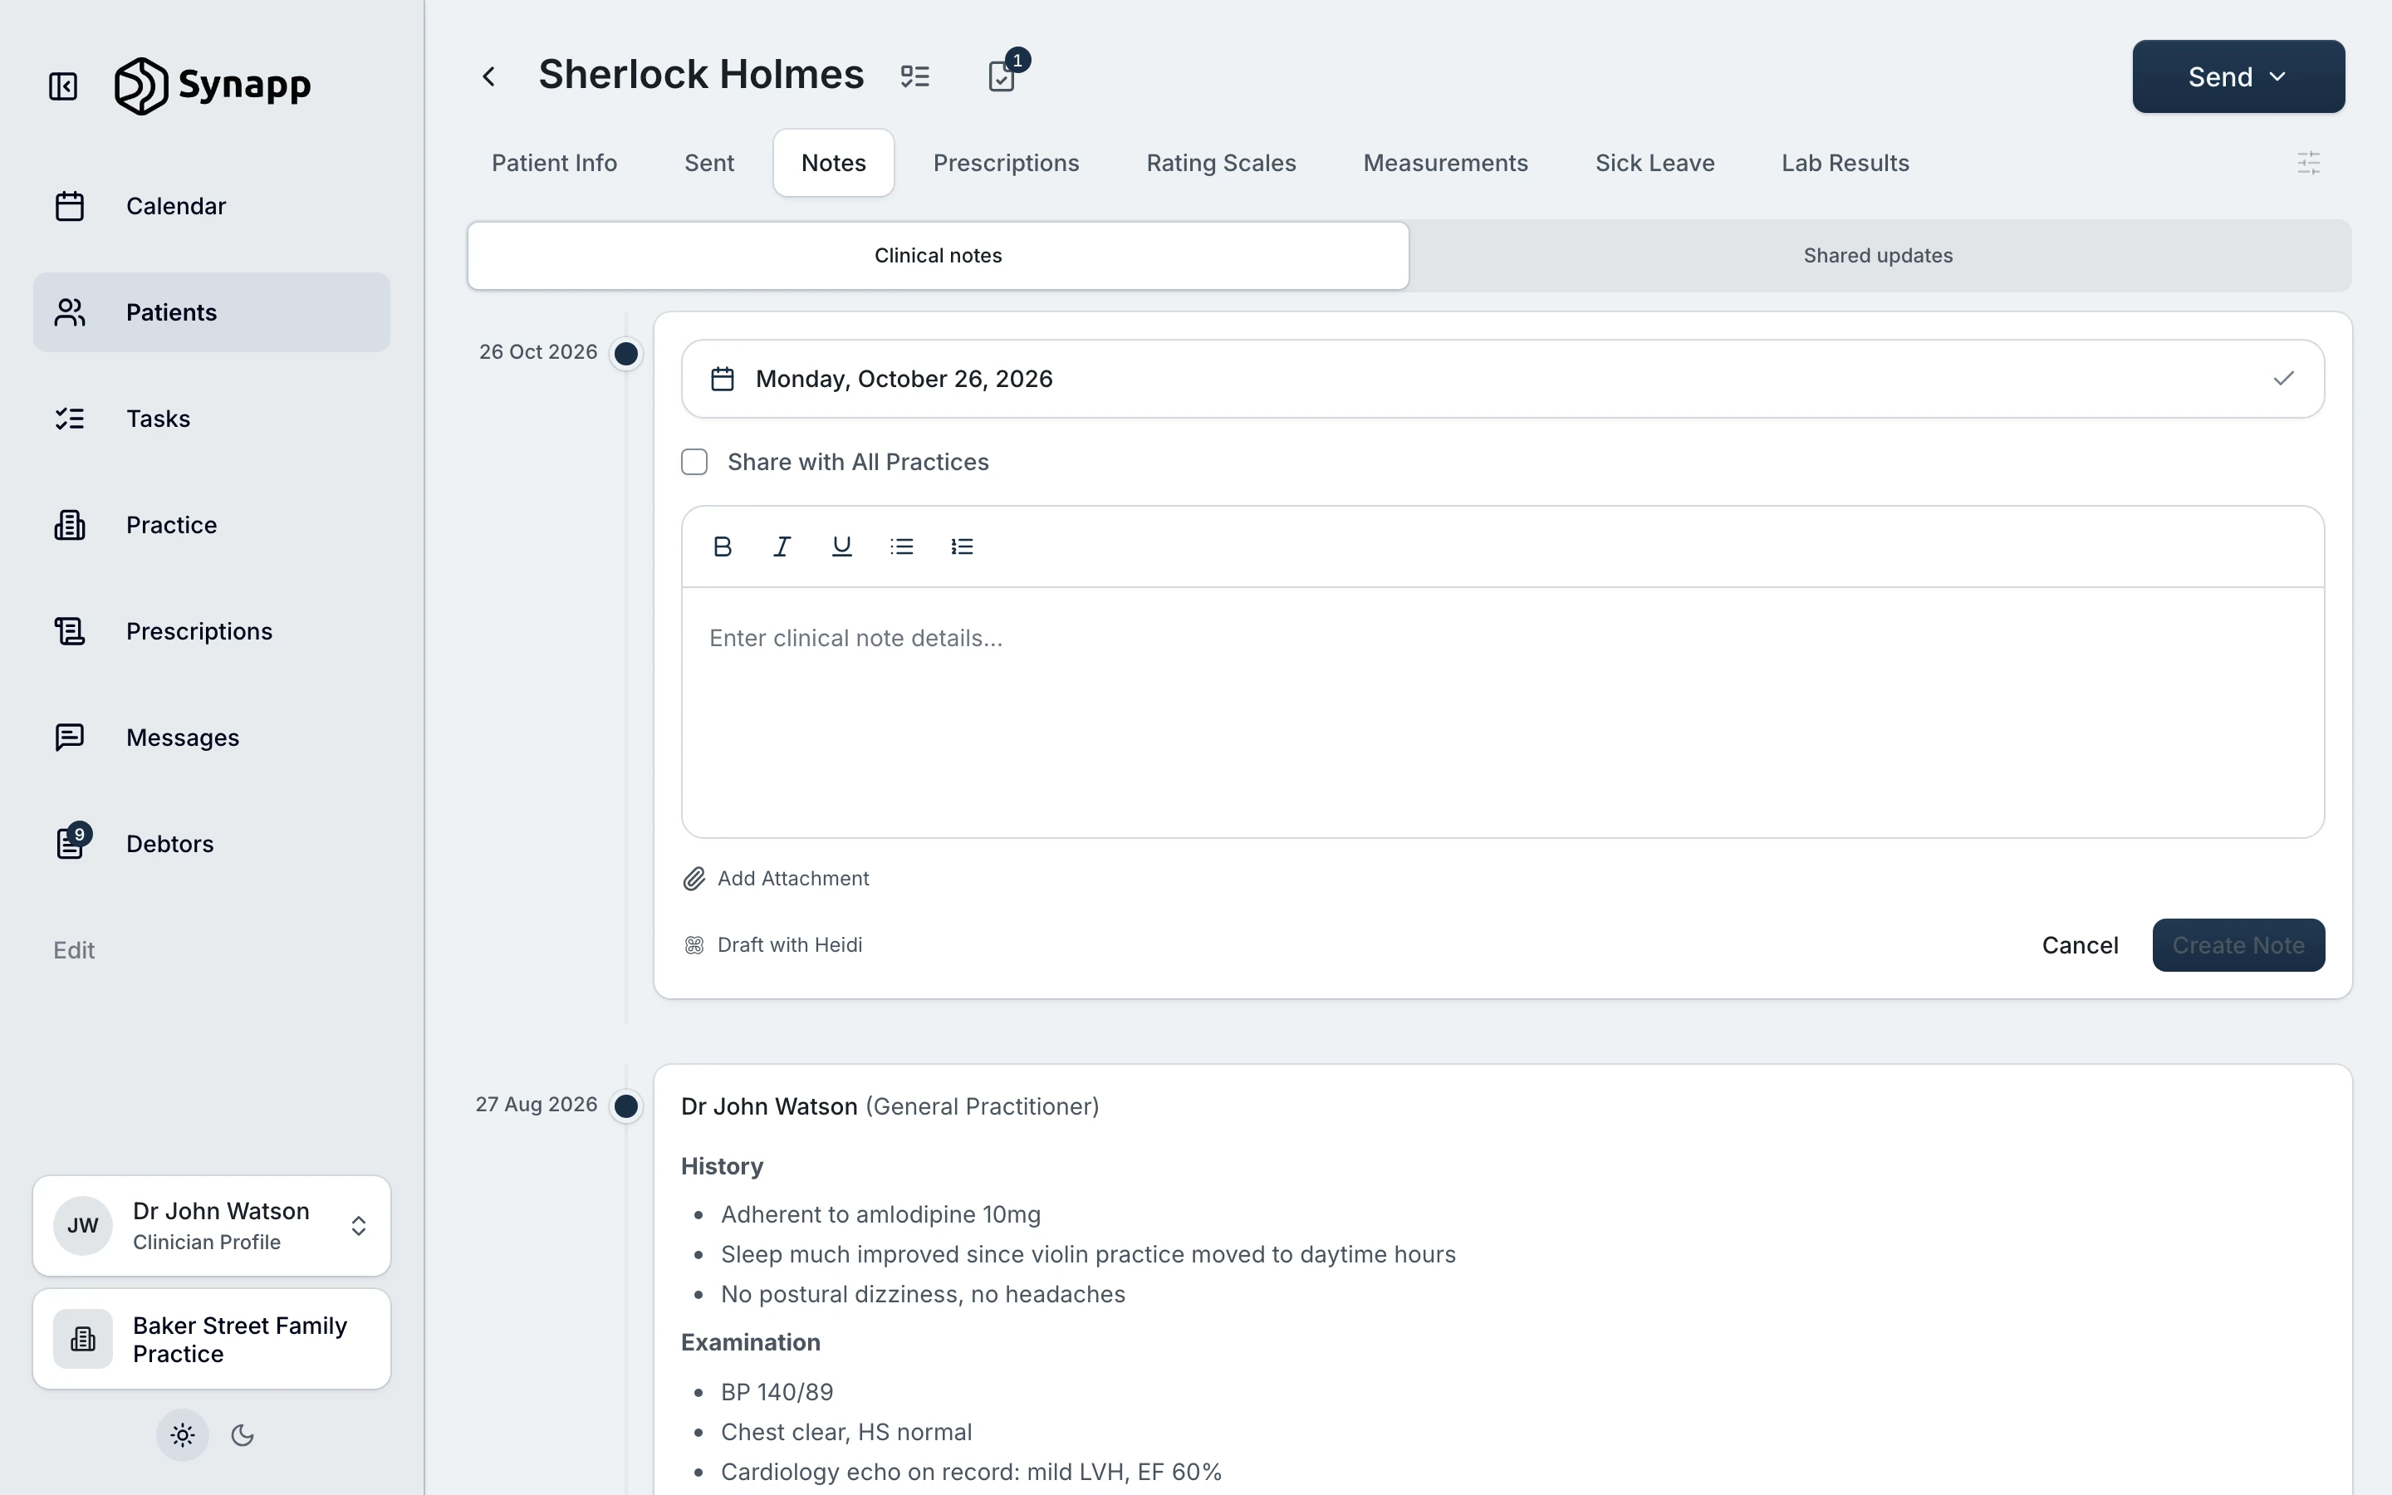Screen dimensions: 2392x1495
Task: Select the 26 Oct 2026 timeline marker
Action: coord(625,353)
